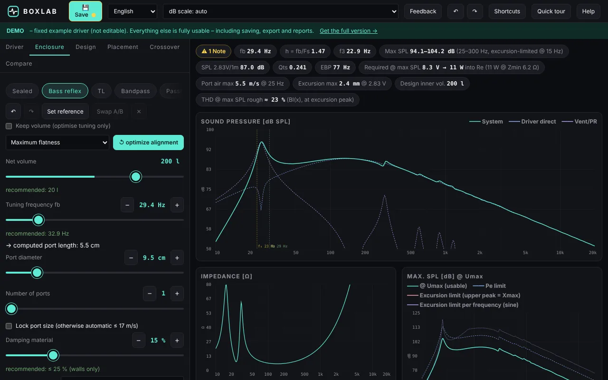Decrease port diameter with minus button

pyautogui.click(x=131, y=258)
